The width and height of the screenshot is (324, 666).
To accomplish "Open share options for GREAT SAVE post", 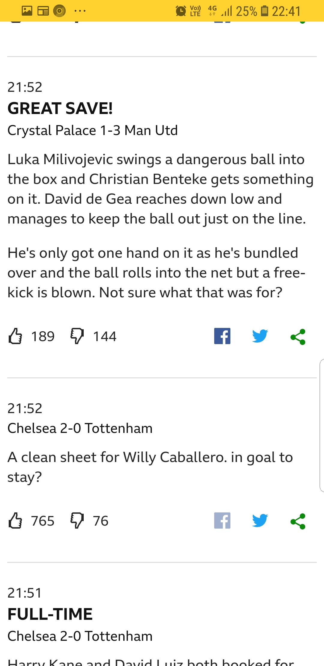I will click(x=298, y=337).
